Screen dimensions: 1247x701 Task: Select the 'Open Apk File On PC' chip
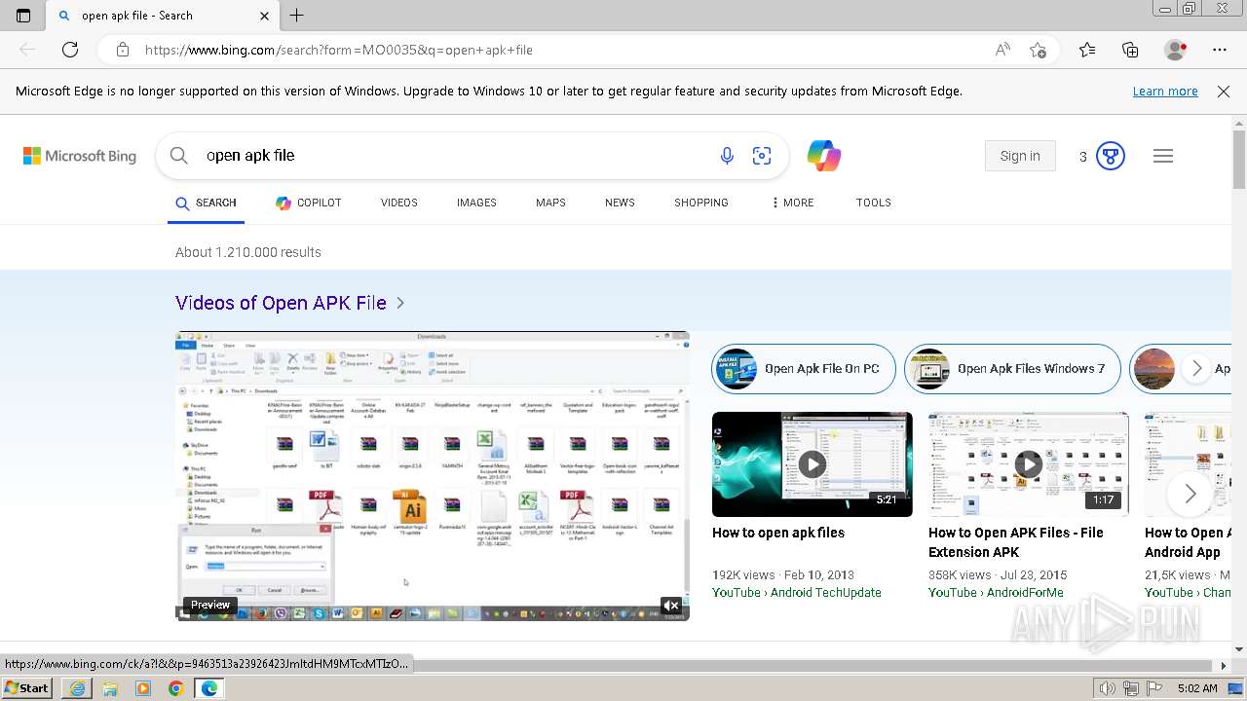coord(804,368)
